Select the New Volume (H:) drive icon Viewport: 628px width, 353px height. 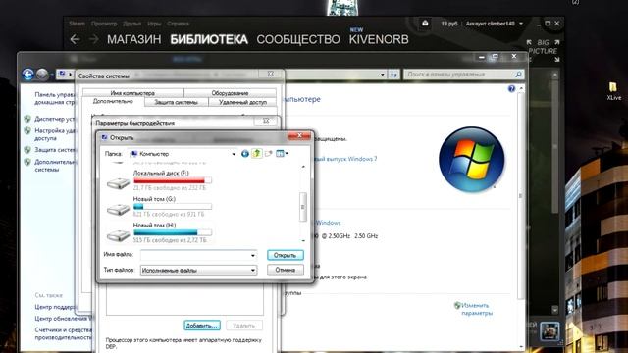pyautogui.click(x=118, y=235)
